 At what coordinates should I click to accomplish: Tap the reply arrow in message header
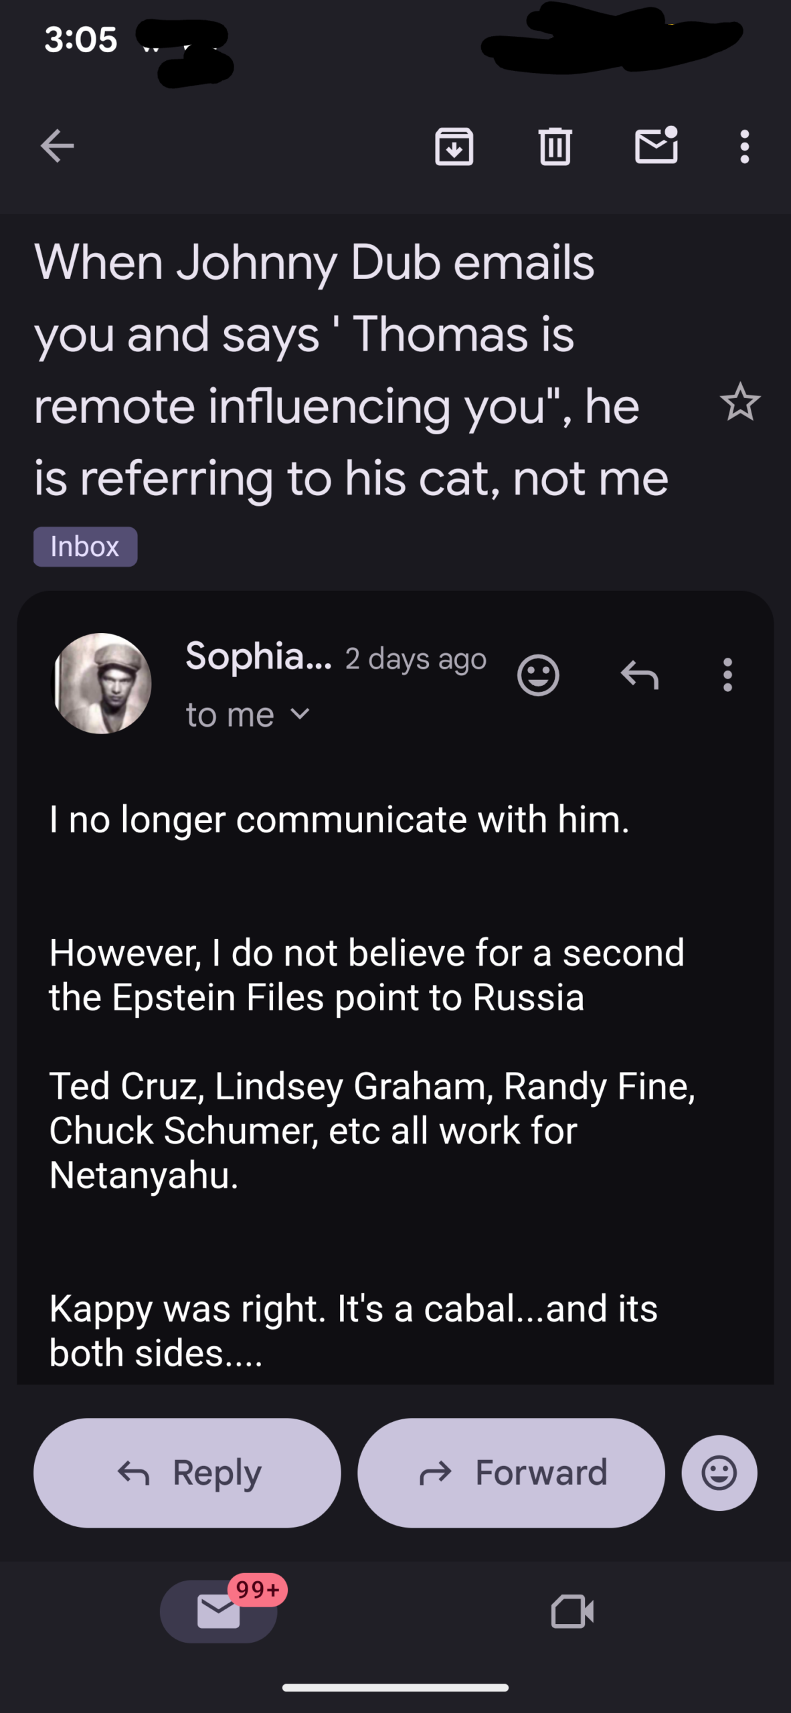point(640,675)
